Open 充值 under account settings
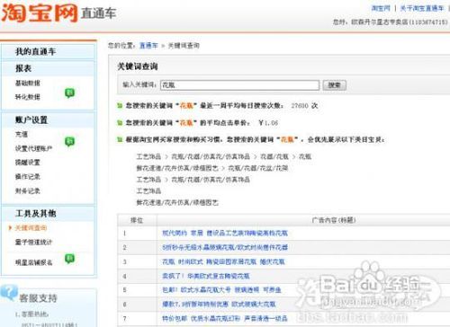The height and width of the screenshot is (327, 450). click(22, 135)
